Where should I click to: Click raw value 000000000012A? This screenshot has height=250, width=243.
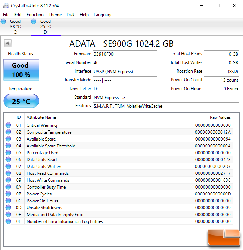(213, 132)
